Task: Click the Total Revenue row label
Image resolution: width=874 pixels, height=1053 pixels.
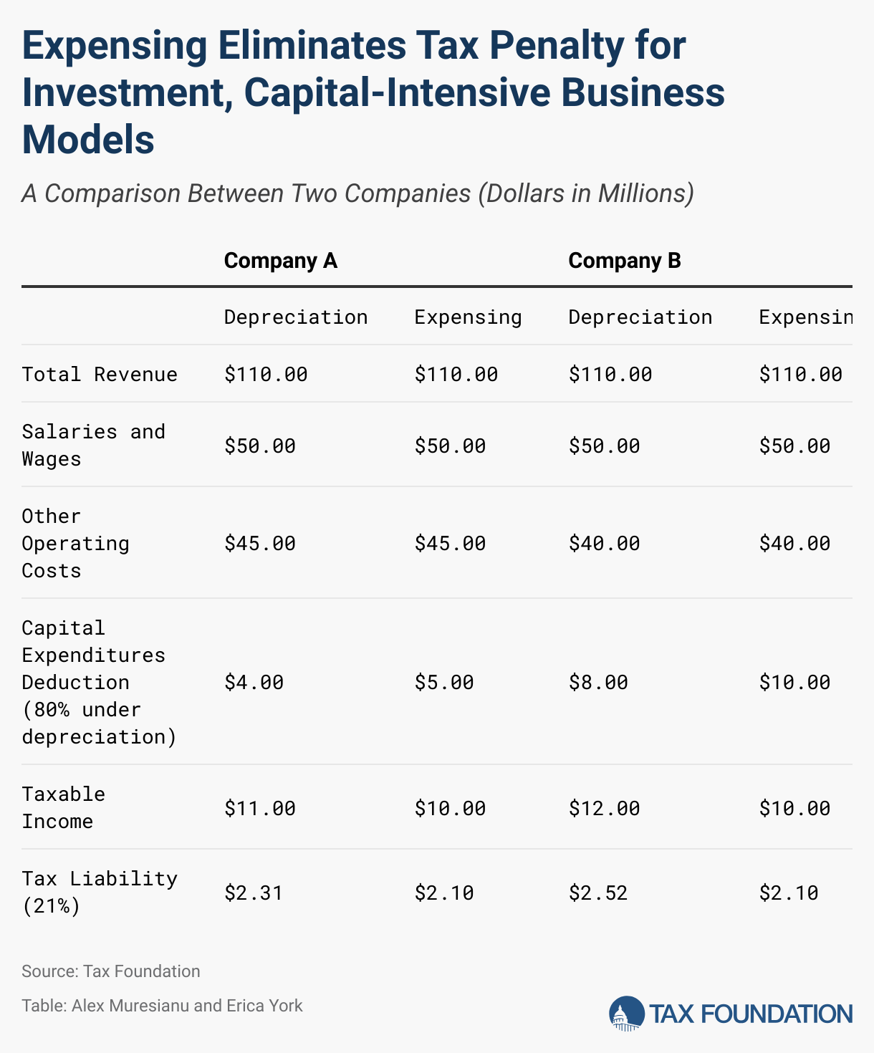Action: [x=100, y=374]
